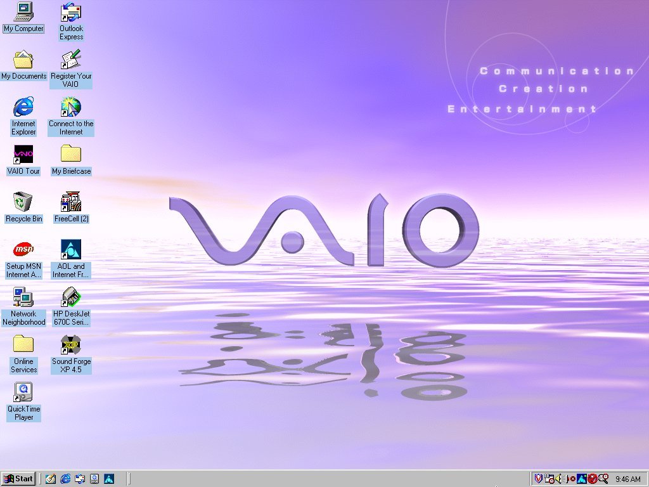
Task: Select the Register Your VAIO shortcut
Action: (x=71, y=68)
